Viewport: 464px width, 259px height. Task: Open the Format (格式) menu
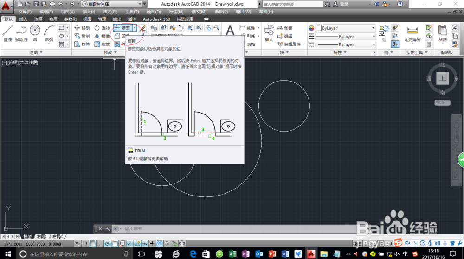[110, 12]
